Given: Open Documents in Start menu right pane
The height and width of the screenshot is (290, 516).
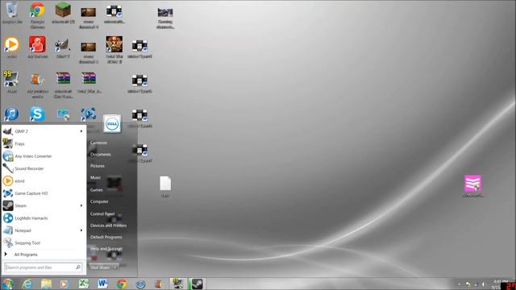Looking at the screenshot, I should pos(101,154).
